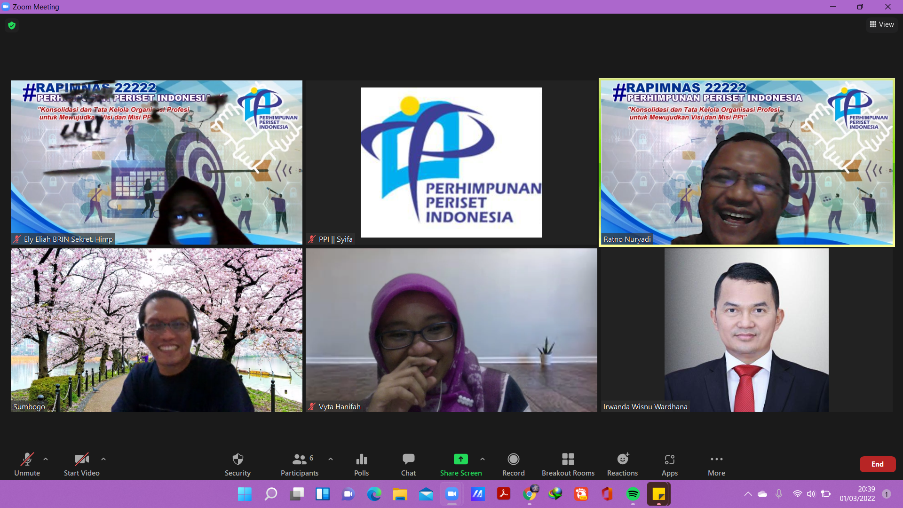Select the PPI || Syifa logo tile
This screenshot has height=508, width=903.
451,162
